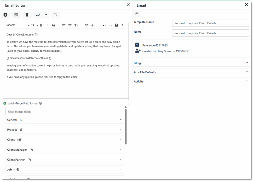Click the fullscreen expand icon
Screen dimensions: 254x182
(55, 15)
